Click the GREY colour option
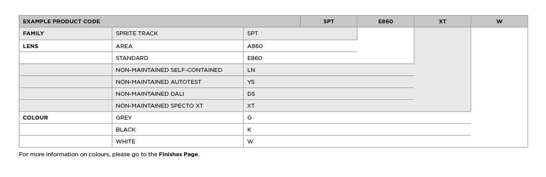 point(123,118)
